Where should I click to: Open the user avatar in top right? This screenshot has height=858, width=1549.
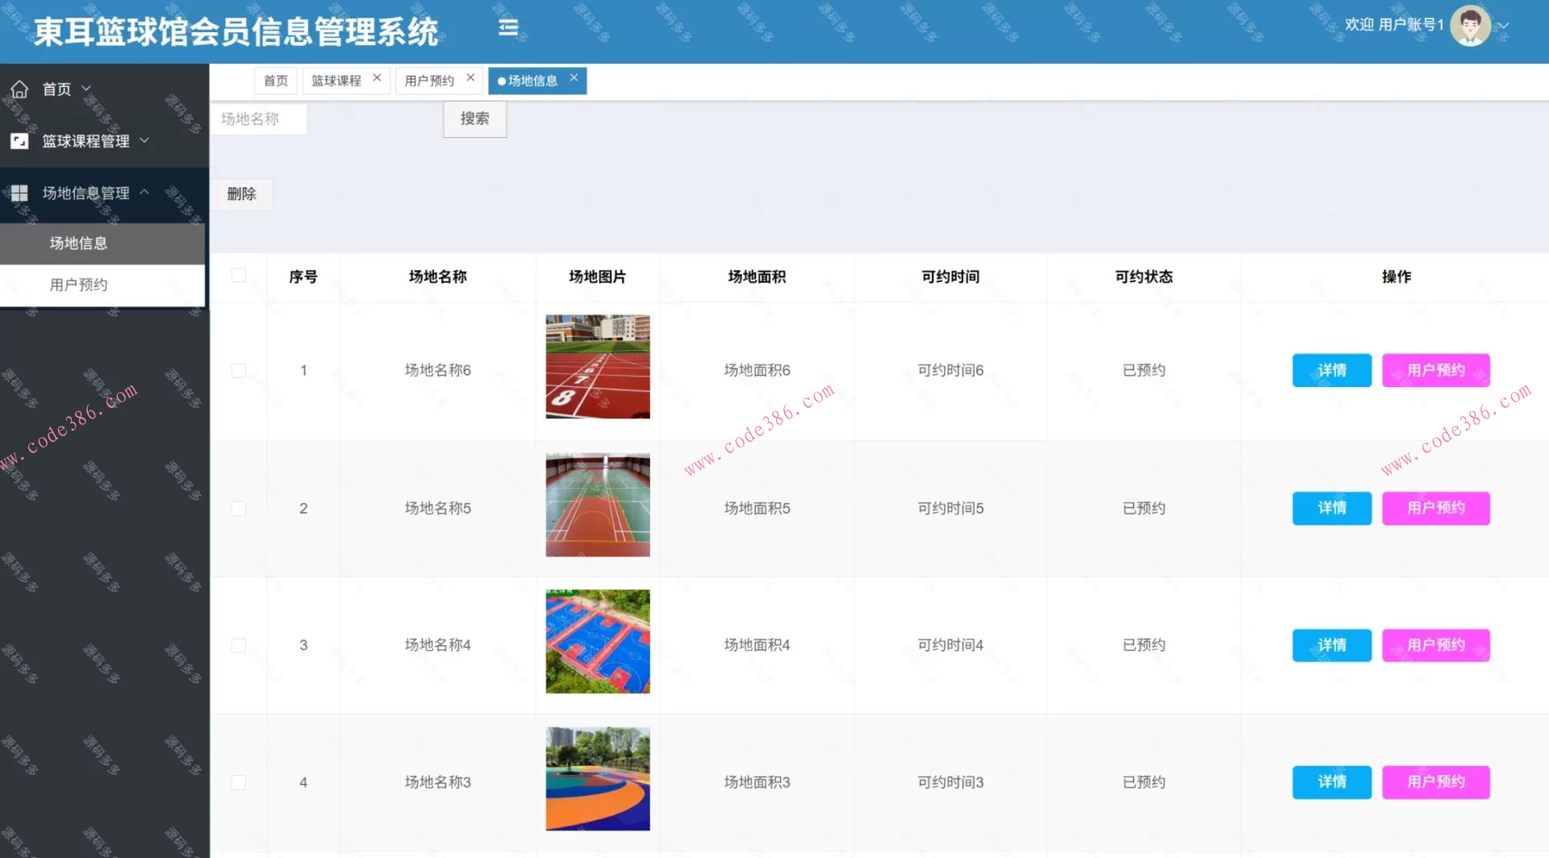1470,25
